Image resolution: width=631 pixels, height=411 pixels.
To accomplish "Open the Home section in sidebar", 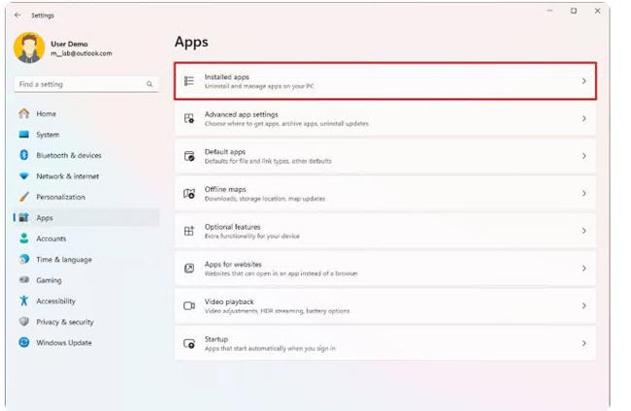I will pyautogui.click(x=46, y=114).
